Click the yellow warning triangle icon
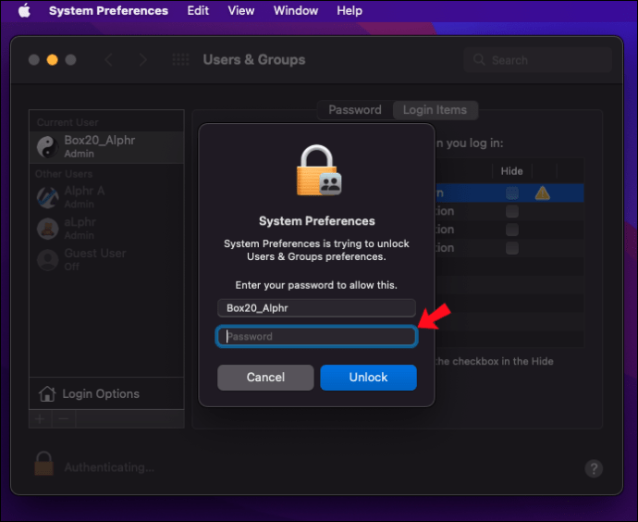The width and height of the screenshot is (638, 522). tap(543, 193)
